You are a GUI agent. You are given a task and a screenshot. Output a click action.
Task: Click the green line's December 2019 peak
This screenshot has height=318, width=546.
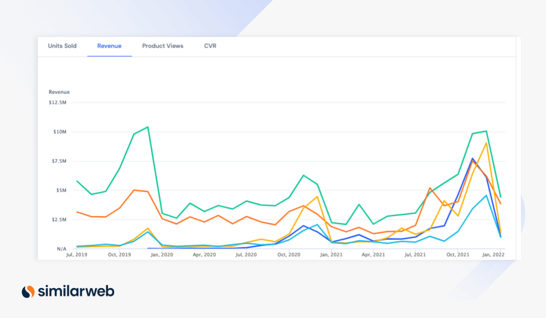pos(147,128)
